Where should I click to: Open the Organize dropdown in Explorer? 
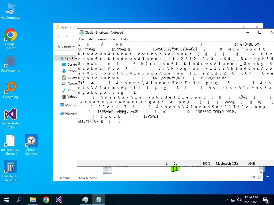pyautogui.click(x=66, y=46)
